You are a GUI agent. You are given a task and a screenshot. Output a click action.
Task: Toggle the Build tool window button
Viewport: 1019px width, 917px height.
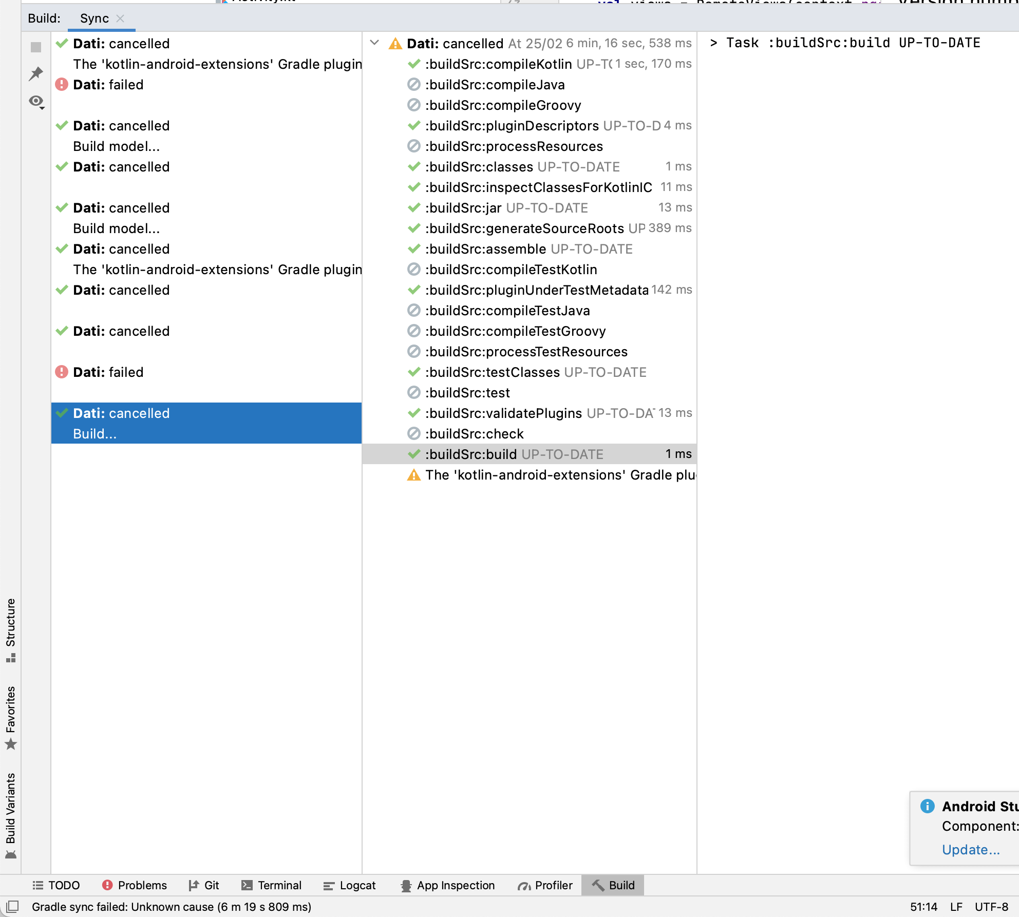coord(613,885)
